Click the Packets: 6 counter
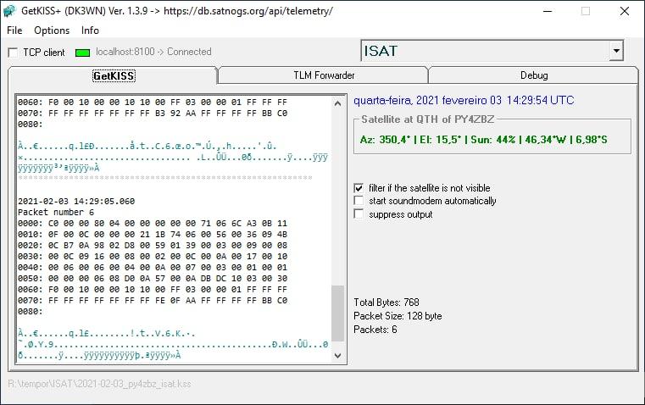 pos(375,330)
